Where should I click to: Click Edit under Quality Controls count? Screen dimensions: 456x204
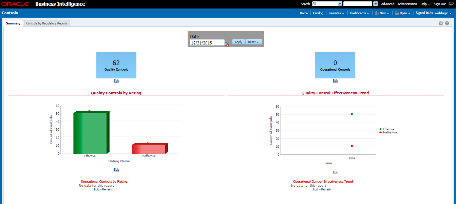(116, 80)
